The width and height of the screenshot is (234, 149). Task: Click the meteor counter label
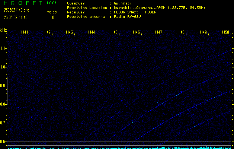pyautogui.click(x=52, y=12)
